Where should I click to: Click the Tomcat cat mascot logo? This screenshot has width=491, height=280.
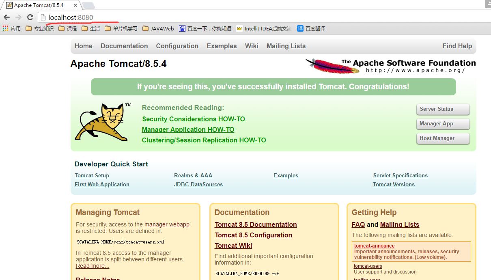pyautogui.click(x=101, y=123)
